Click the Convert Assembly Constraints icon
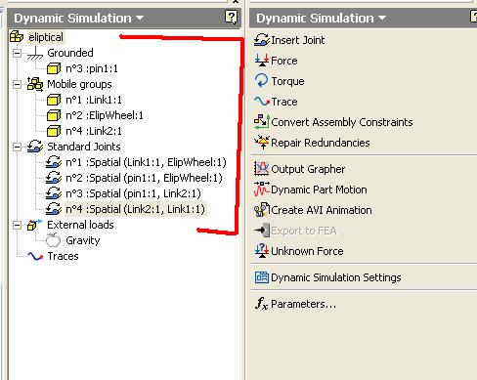The height and width of the screenshot is (380, 477). point(262,121)
